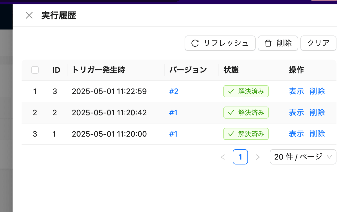The width and height of the screenshot is (337, 212).
Task: Close the 実行履歴 drawer with the X icon
Action: [29, 16]
